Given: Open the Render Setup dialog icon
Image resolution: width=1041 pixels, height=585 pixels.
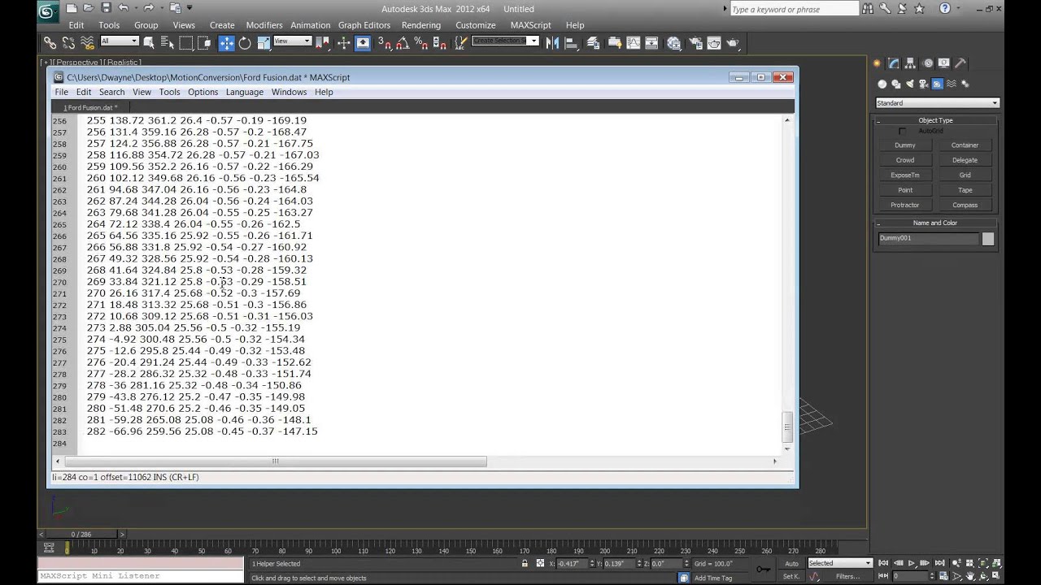Looking at the screenshot, I should pos(695,43).
